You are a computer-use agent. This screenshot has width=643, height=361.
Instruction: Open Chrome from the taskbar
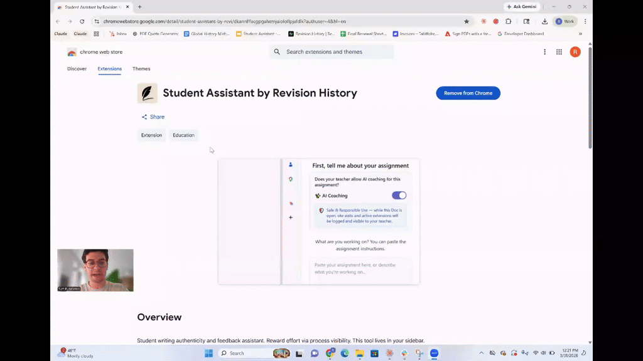pos(330,353)
